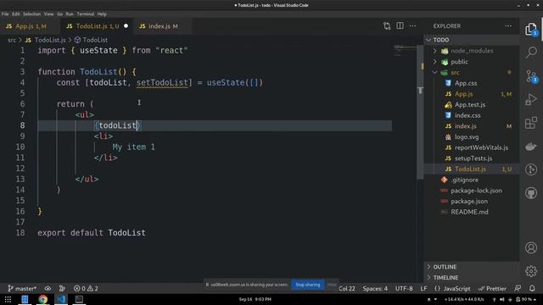Open the File menu
The image size is (543, 305).
click(x=5, y=14)
